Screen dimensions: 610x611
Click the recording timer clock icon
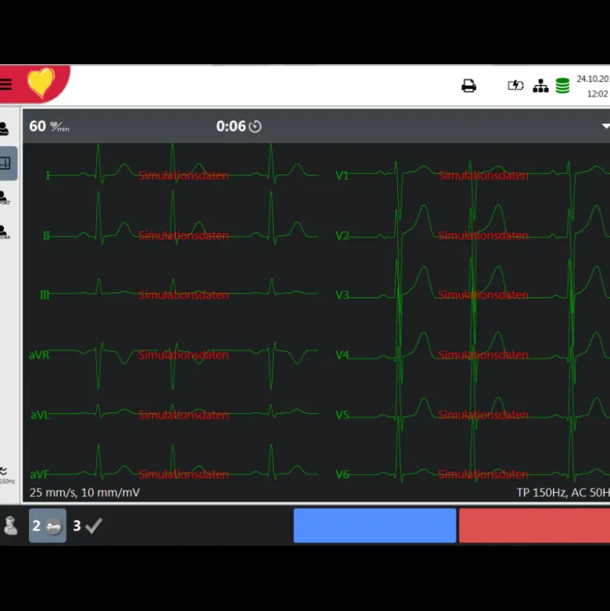coord(255,126)
